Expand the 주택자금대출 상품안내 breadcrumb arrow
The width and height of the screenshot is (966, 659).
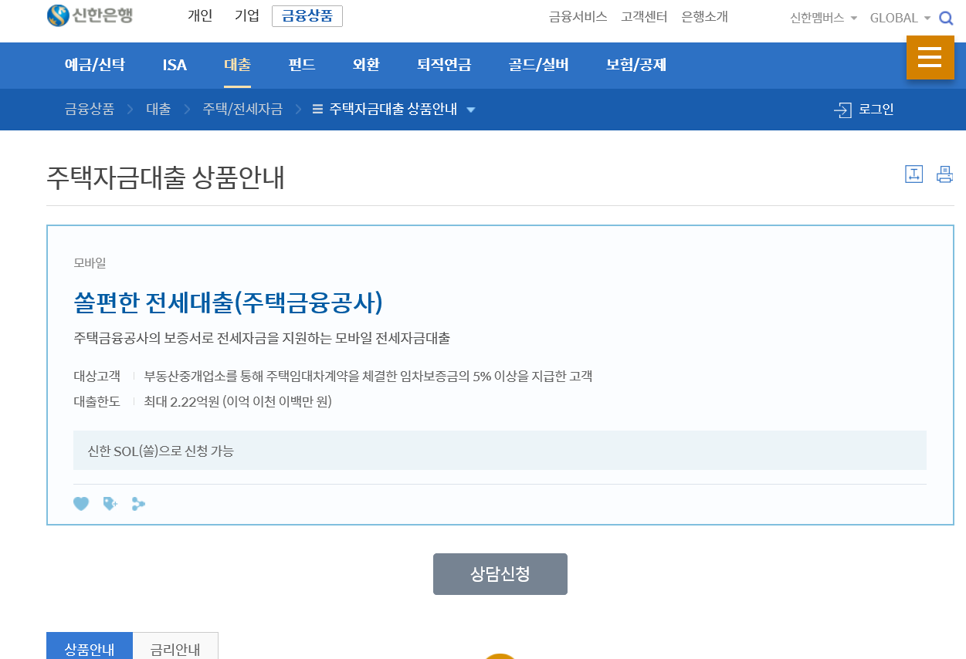pos(471,110)
